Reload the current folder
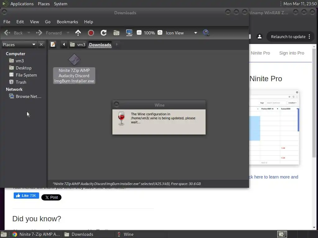The width and height of the screenshot is (318, 238). (104, 33)
